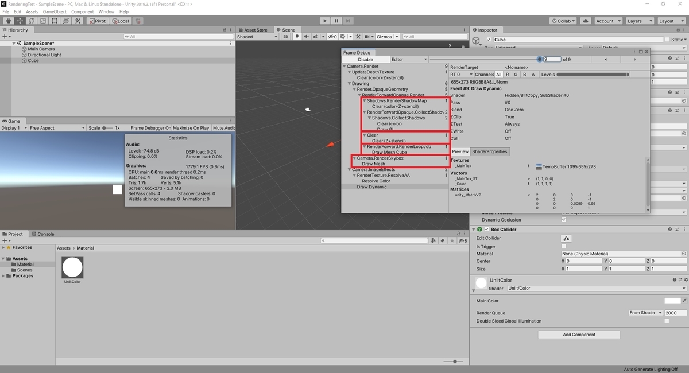Click the Project panel create plus button
The image size is (689, 373).
coord(6,241)
